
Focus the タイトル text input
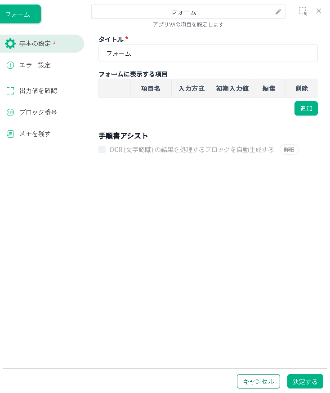208,53
